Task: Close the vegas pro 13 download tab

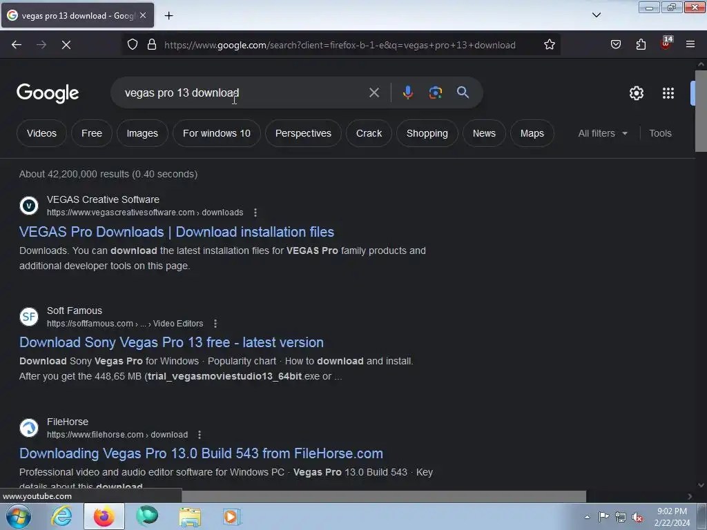Action: [143, 15]
